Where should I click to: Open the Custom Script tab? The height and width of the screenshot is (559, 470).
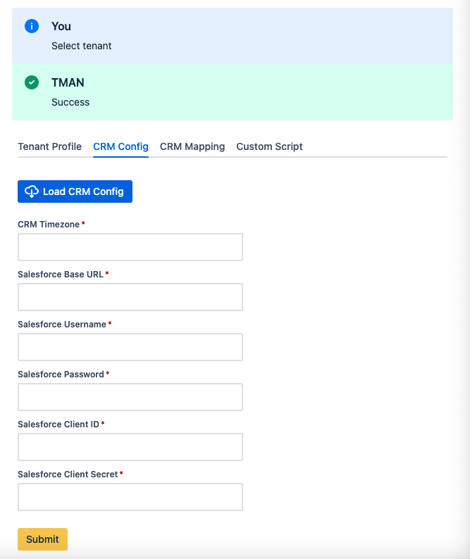click(269, 146)
